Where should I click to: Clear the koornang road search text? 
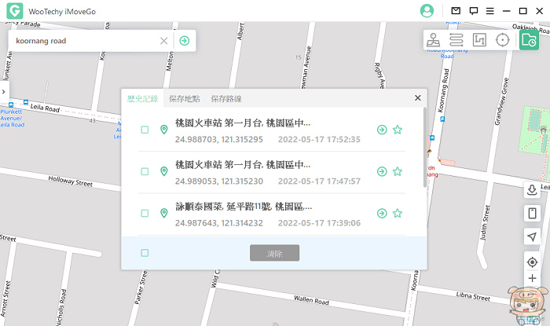pyautogui.click(x=164, y=41)
